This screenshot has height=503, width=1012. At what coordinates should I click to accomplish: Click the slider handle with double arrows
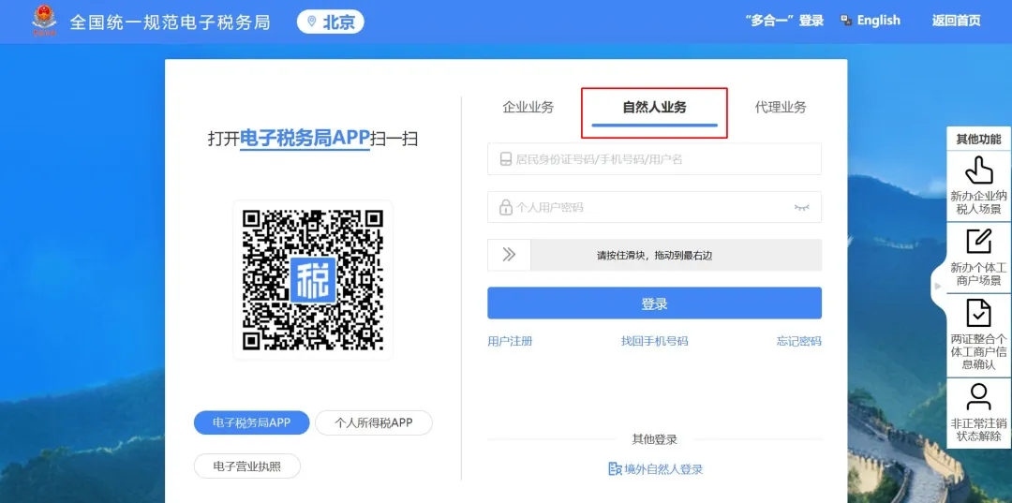(x=509, y=255)
